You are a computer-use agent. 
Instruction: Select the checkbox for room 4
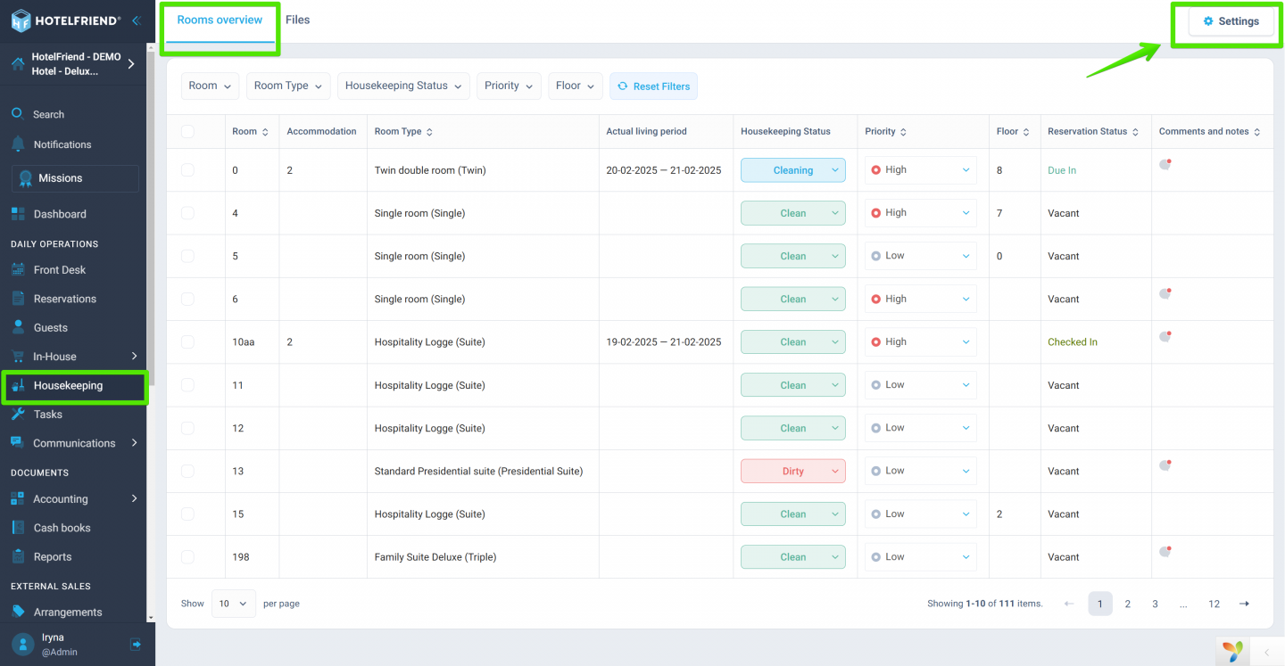click(187, 213)
